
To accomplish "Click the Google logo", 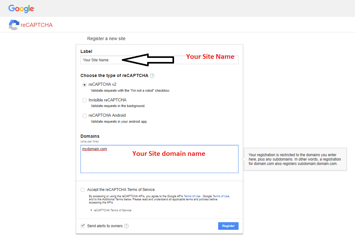I will (21, 9).
